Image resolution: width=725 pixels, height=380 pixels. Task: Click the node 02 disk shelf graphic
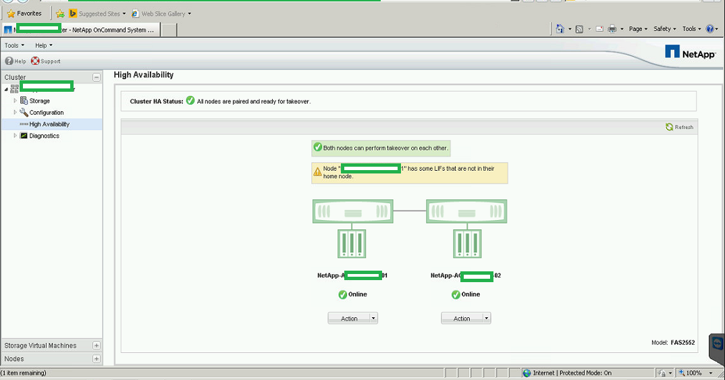point(467,244)
